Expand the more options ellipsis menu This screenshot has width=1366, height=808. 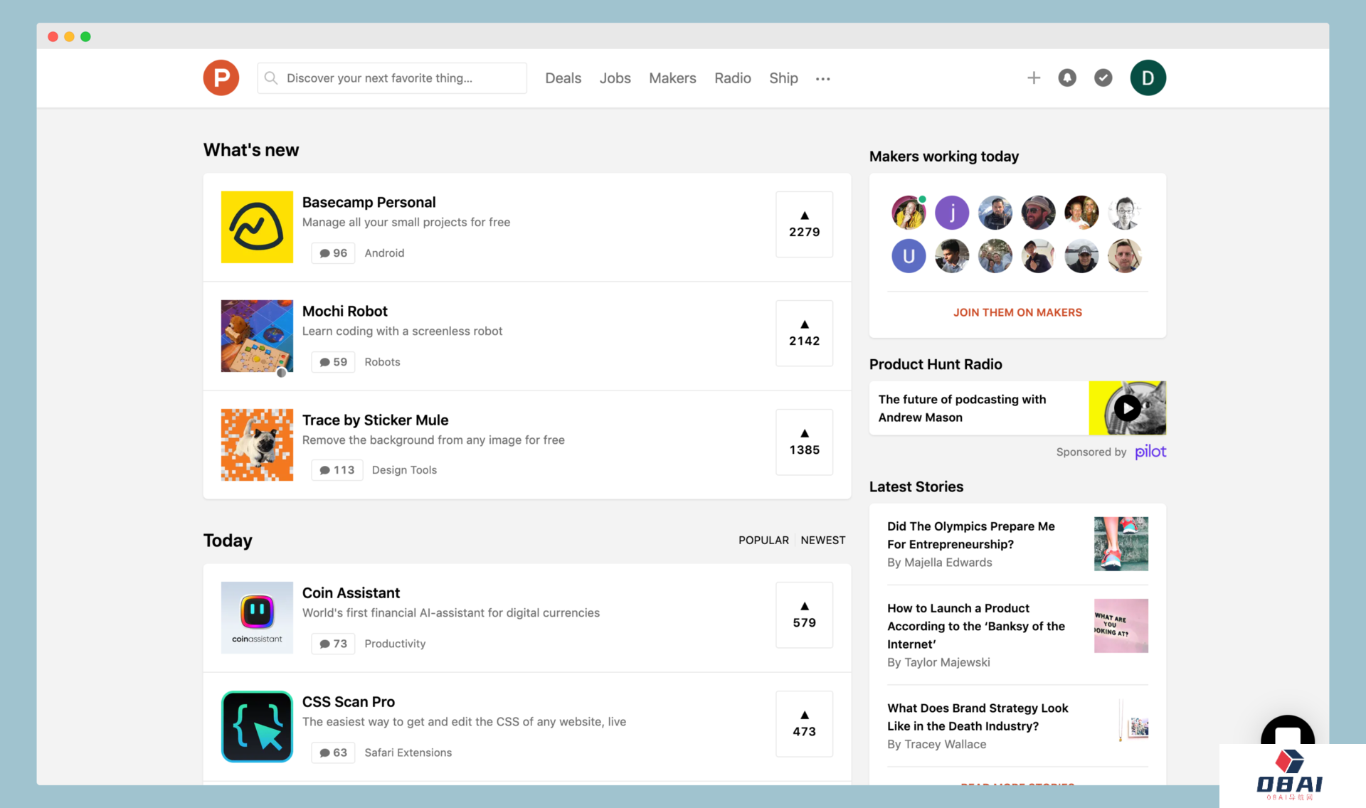[822, 79]
